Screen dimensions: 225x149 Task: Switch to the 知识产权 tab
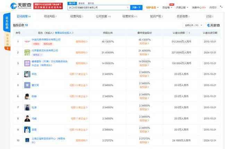156,16
